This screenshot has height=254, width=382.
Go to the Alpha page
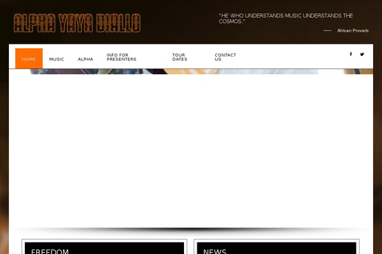tap(85, 59)
